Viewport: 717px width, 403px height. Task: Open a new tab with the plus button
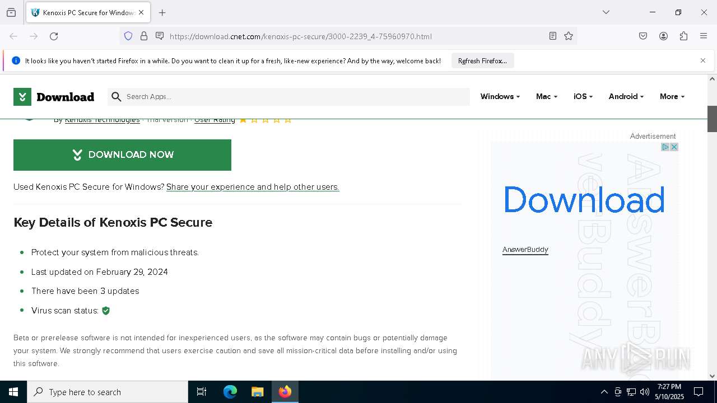coord(162,12)
